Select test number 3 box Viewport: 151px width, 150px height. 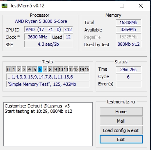click(24, 69)
